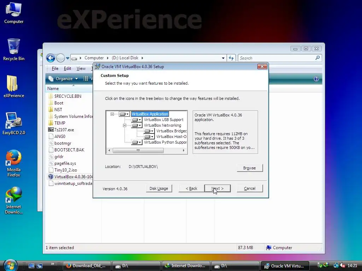Open recent pages dropdown next to Forward
Screen dimensions: 362x271
coord(68,58)
